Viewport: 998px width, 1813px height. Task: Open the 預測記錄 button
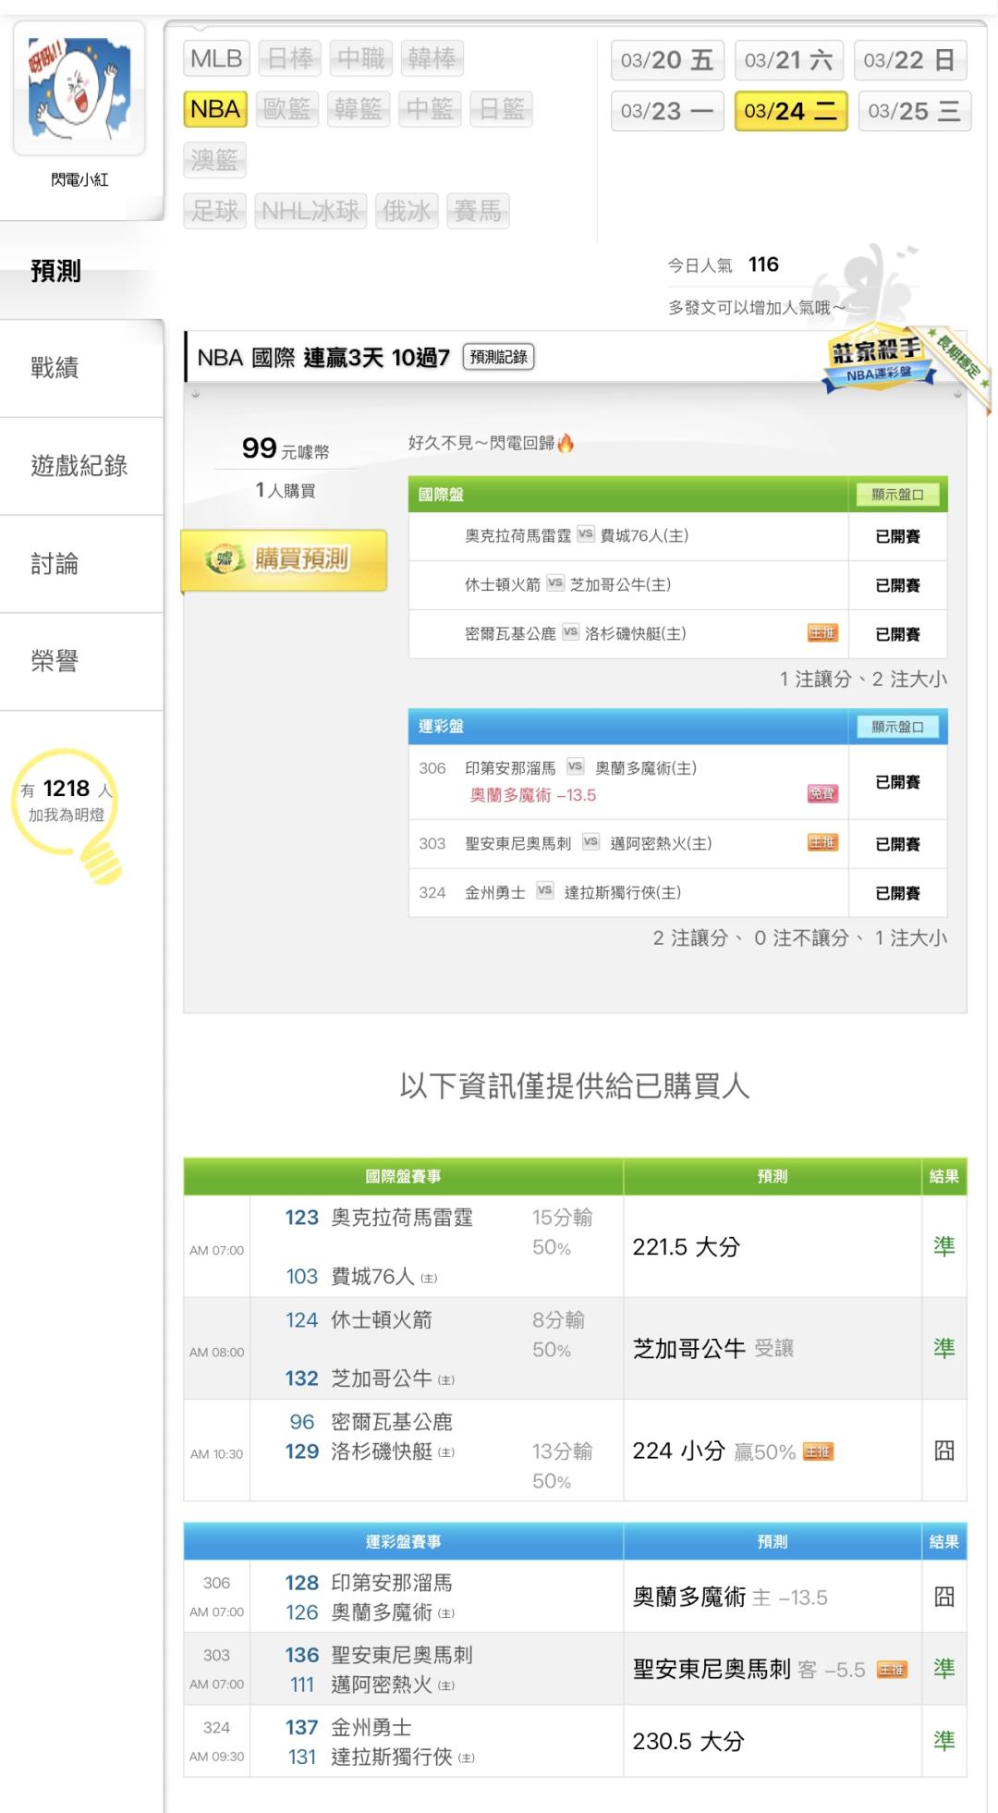[498, 357]
